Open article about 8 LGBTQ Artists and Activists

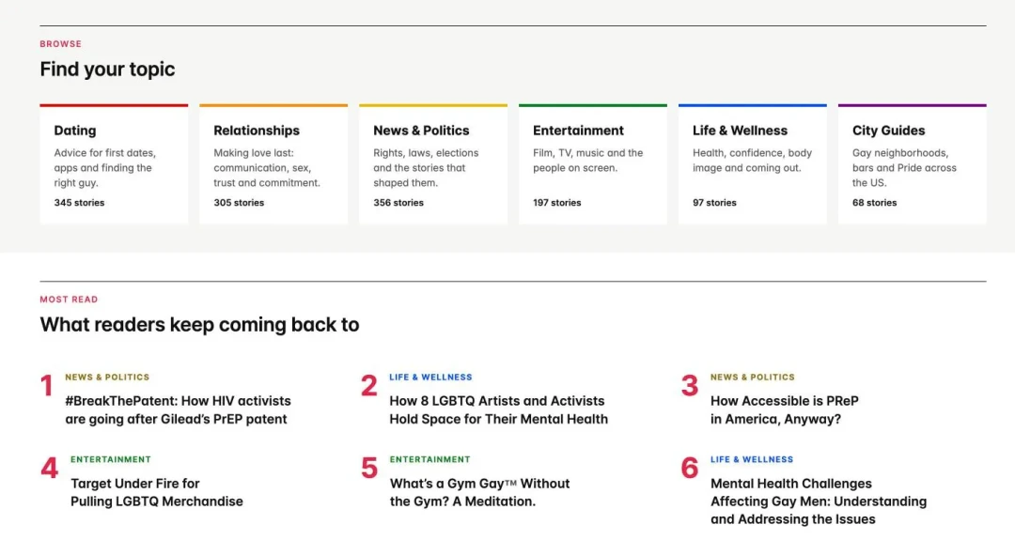(498, 410)
